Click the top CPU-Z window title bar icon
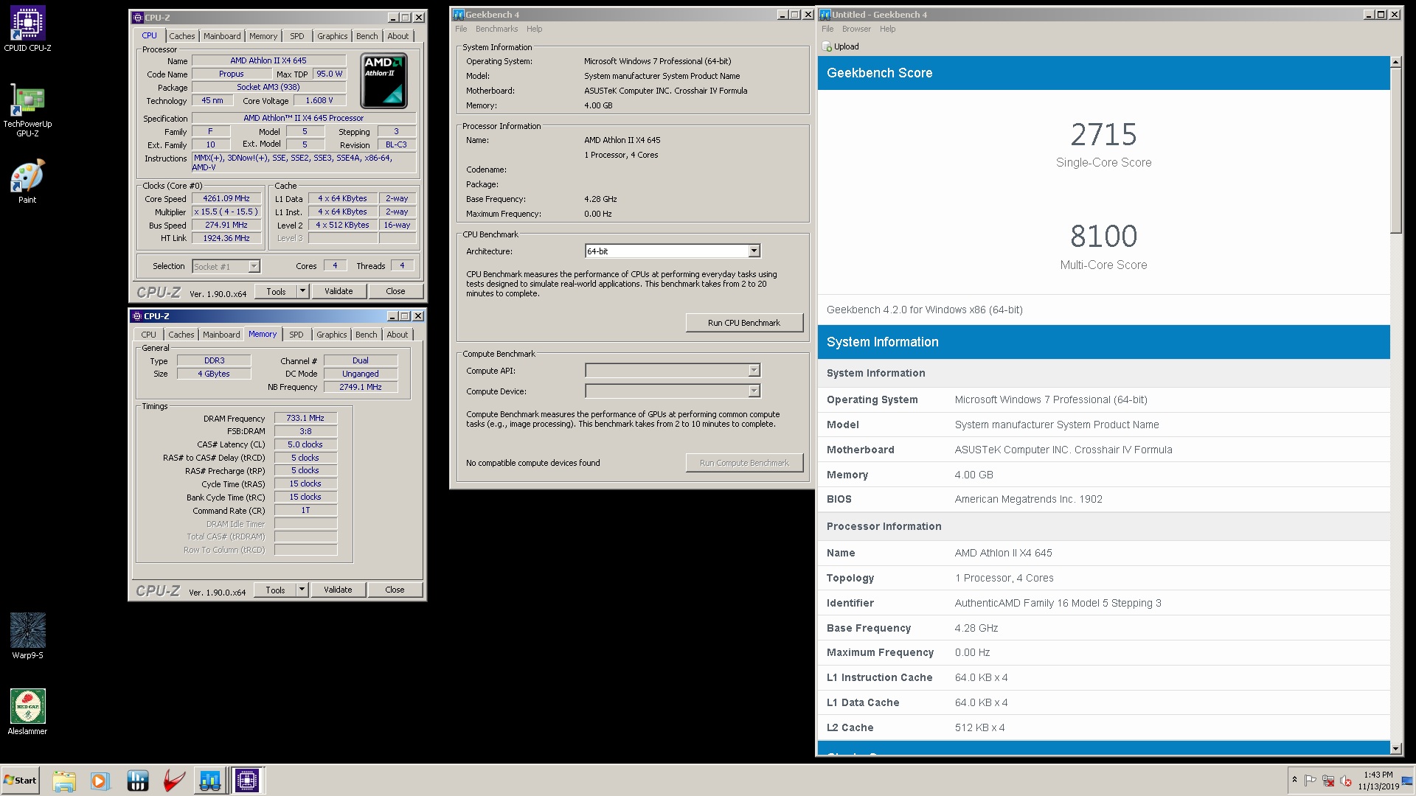Image resolution: width=1416 pixels, height=796 pixels. coord(137,18)
